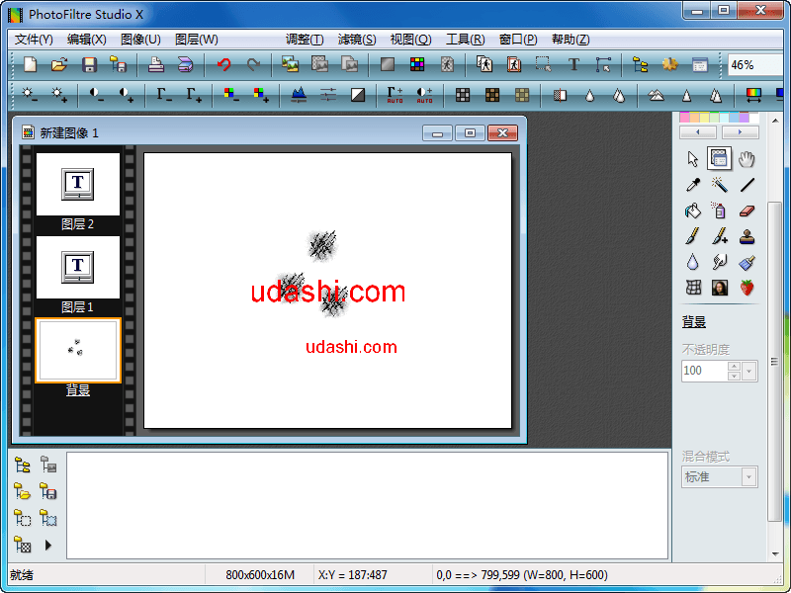Select the Eyedropper color picker tool

[693, 185]
